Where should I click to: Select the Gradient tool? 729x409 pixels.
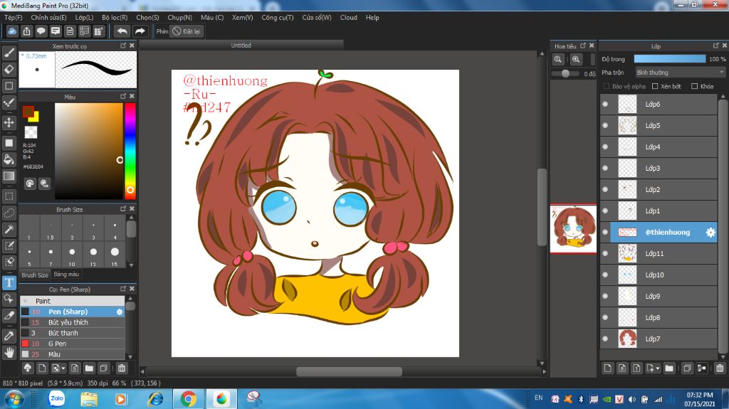click(x=9, y=176)
